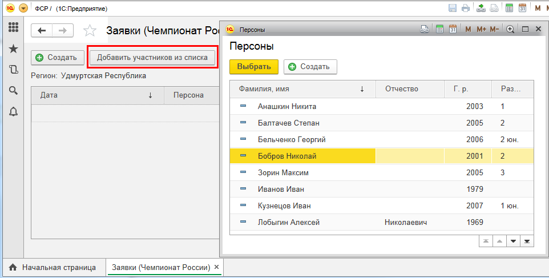Open history icon in left sidebar
The height and width of the screenshot is (278, 549).
coord(13,70)
